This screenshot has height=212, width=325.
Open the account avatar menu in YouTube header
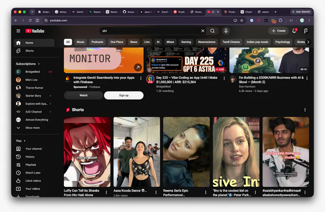pos(306,31)
